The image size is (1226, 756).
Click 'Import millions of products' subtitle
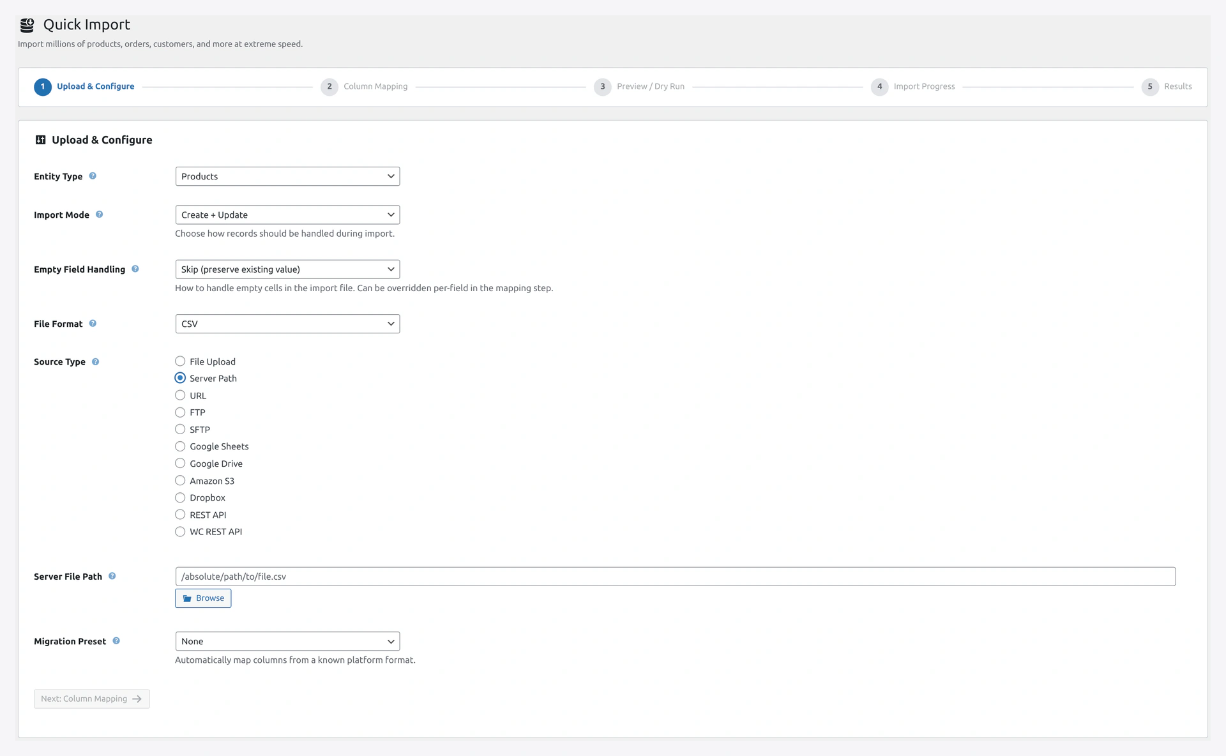click(x=160, y=44)
